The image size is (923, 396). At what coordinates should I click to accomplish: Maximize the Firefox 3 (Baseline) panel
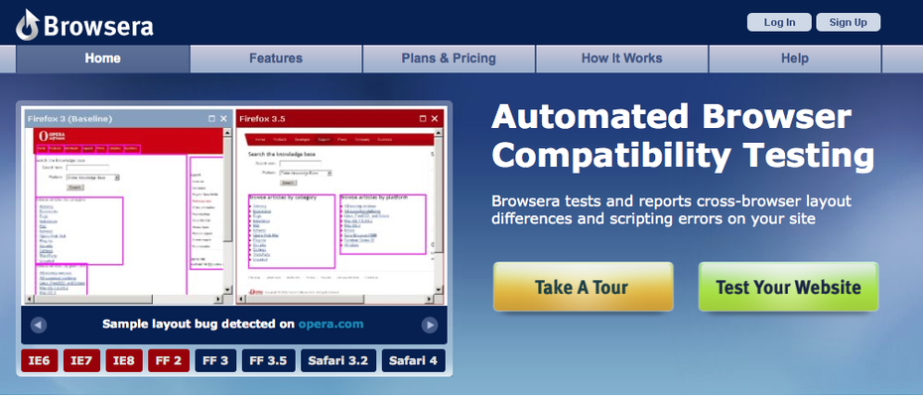[x=212, y=119]
